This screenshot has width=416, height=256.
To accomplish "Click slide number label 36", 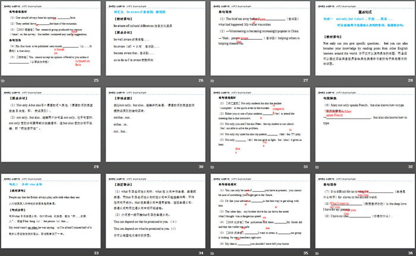I will [411, 253].
